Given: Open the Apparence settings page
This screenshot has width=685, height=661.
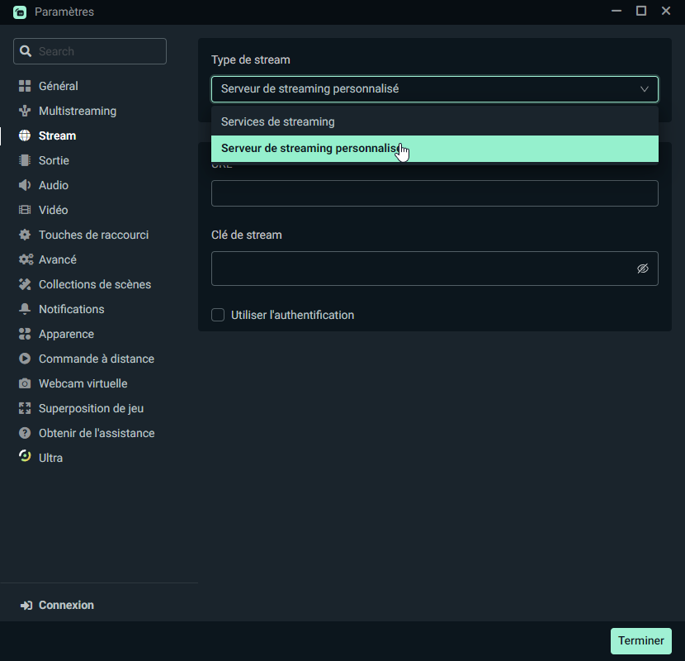Looking at the screenshot, I should [x=66, y=334].
